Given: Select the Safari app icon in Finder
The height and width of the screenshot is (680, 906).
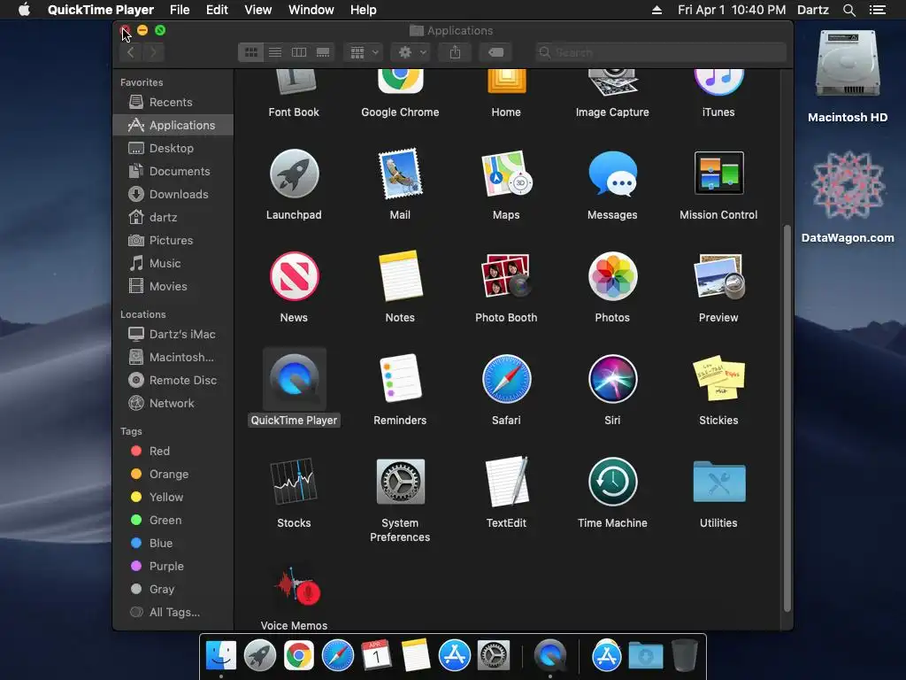Looking at the screenshot, I should click(x=506, y=379).
